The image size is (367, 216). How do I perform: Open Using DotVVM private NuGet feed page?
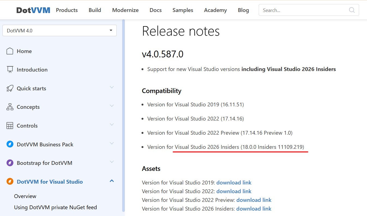pos(55,207)
